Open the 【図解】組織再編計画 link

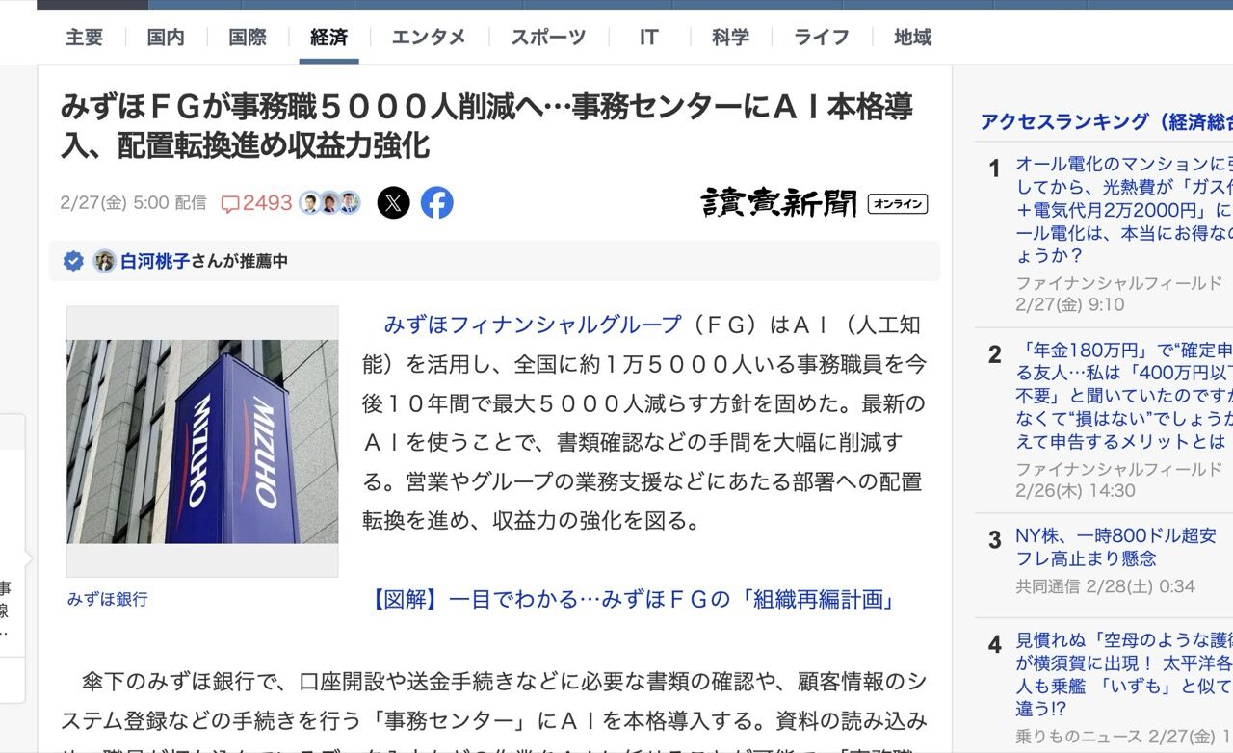pyautogui.click(x=633, y=600)
